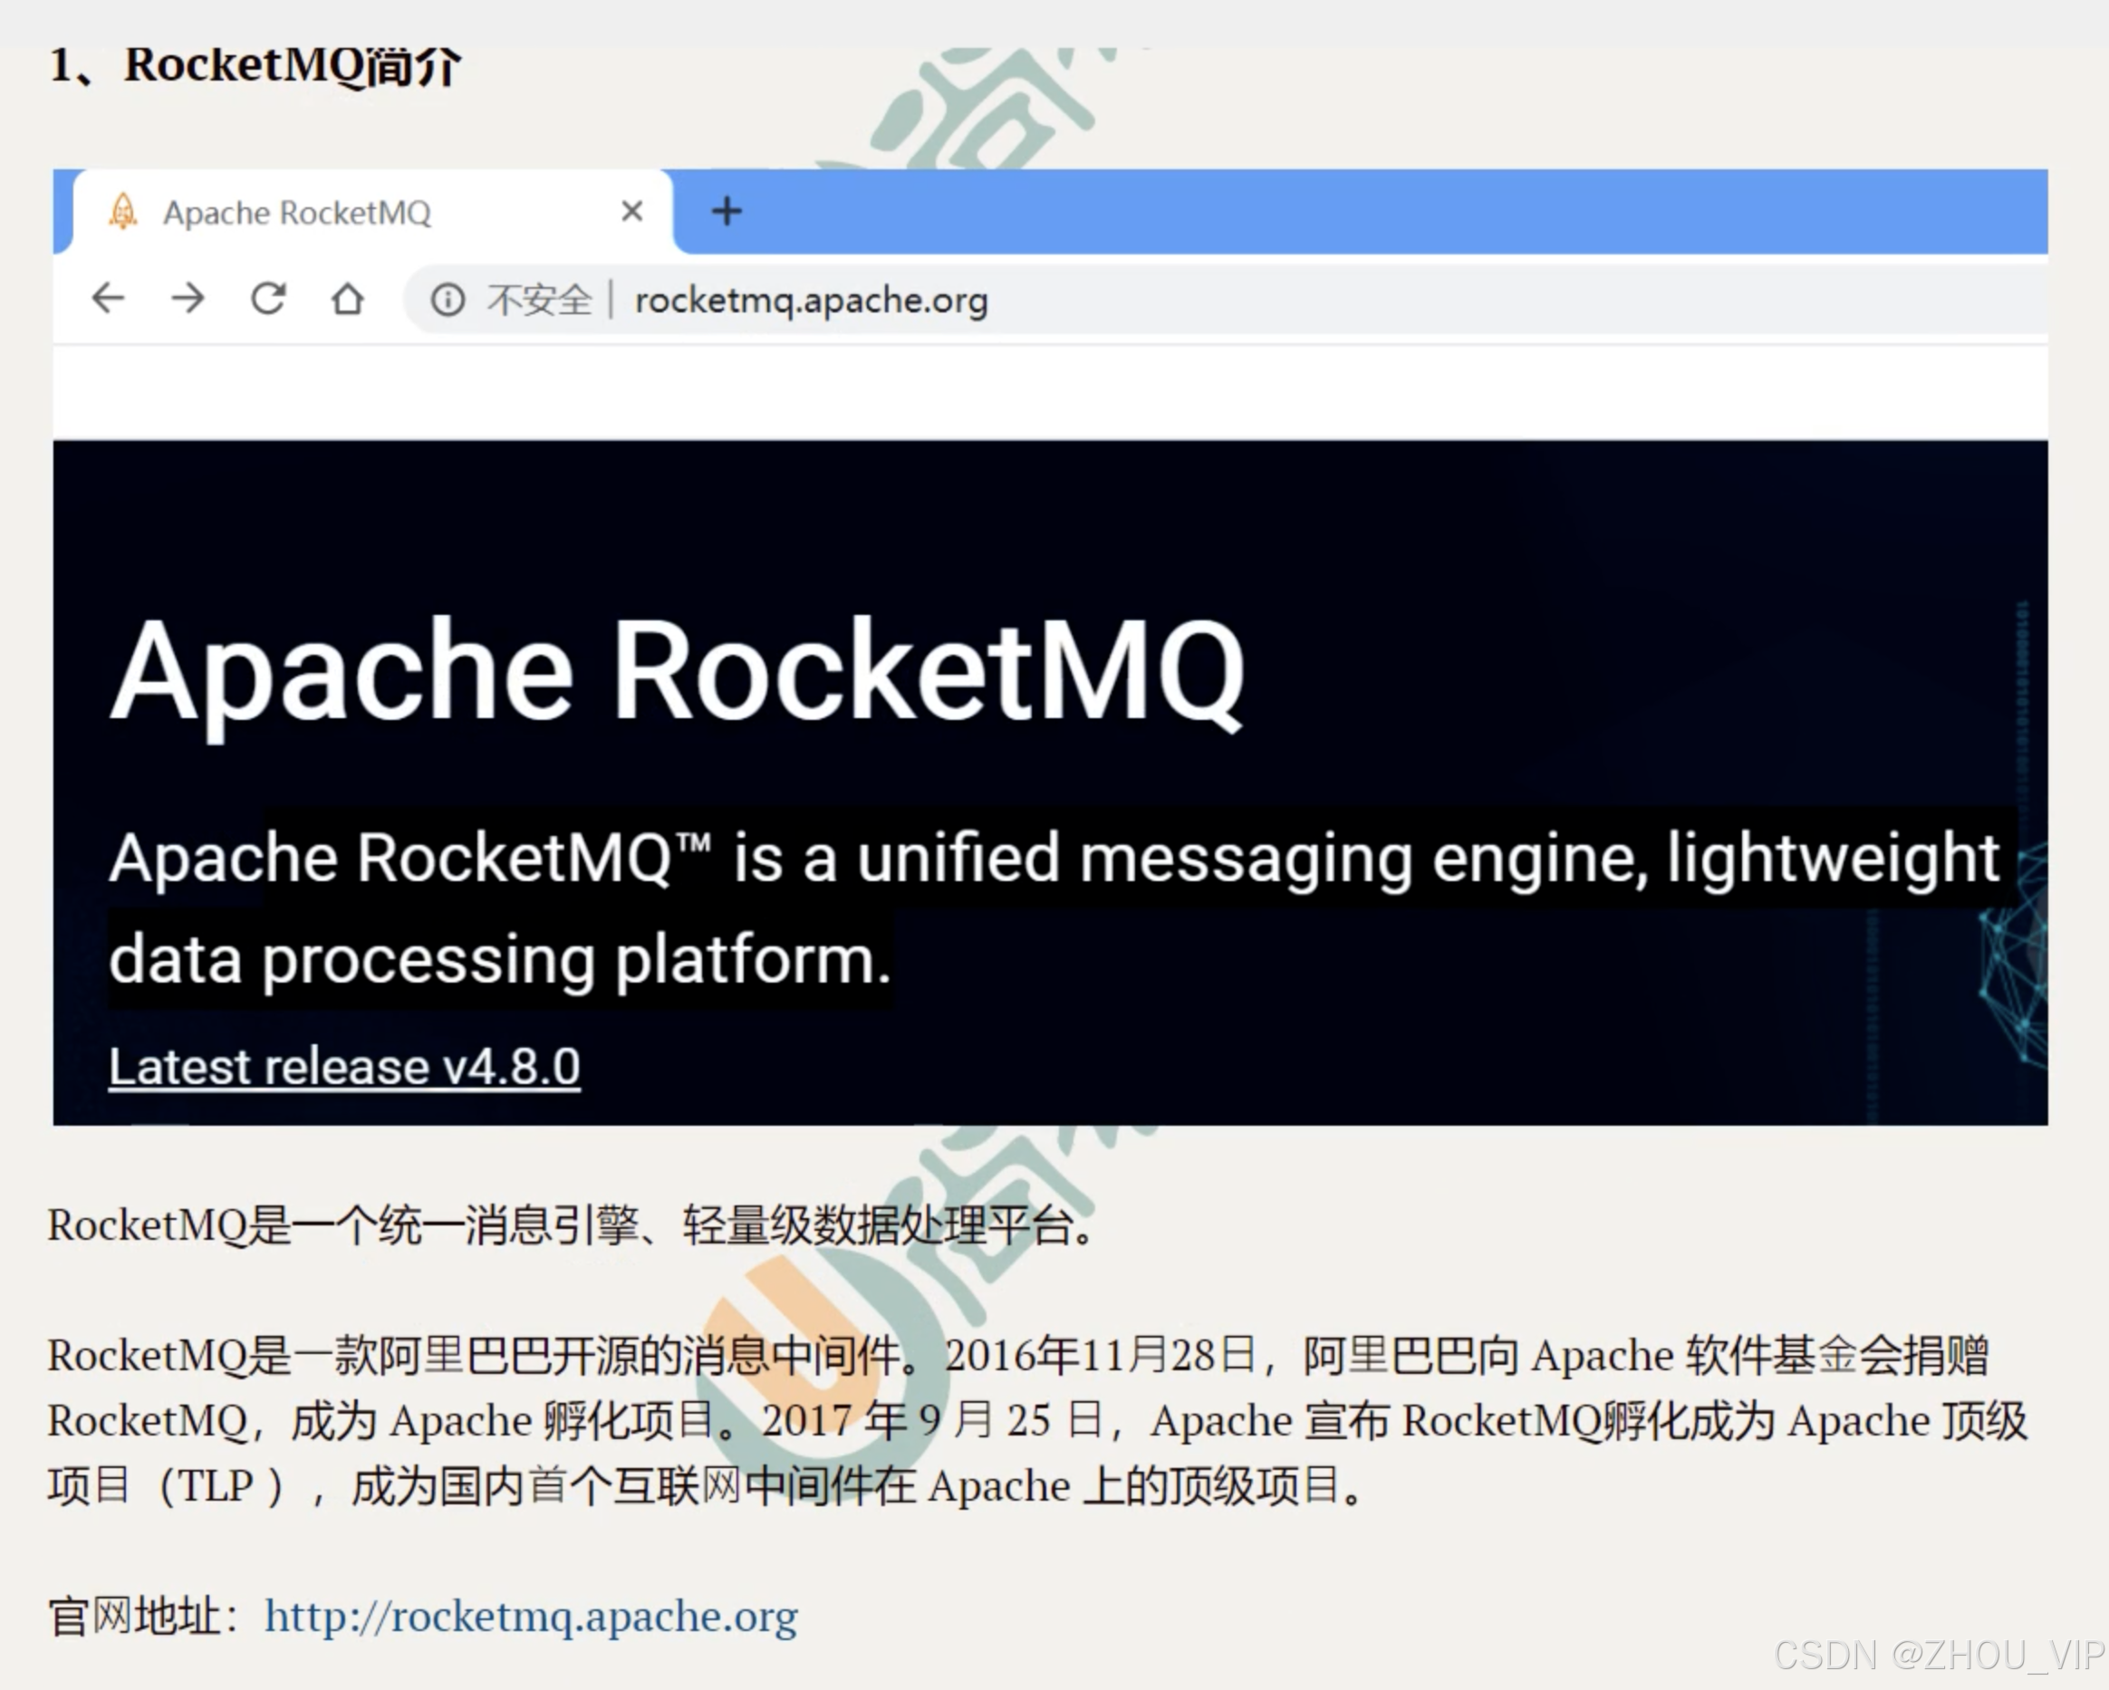Open the site info icon beside 不安全
The height and width of the screenshot is (1690, 2109).
448,299
